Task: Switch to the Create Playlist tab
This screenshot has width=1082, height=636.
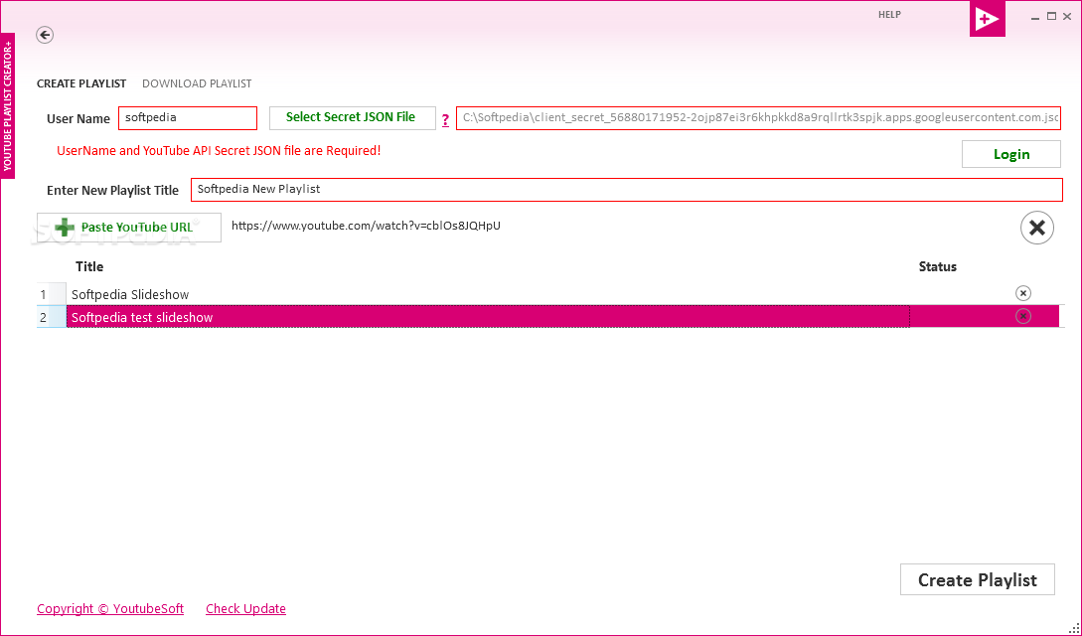Action: coord(81,83)
